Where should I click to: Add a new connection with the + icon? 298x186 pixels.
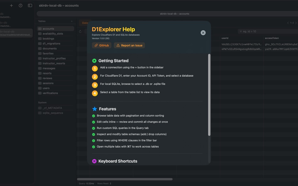pos(11,5)
